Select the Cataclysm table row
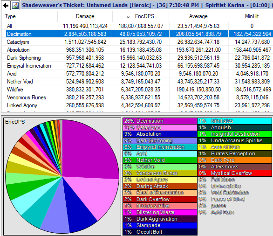 137,42
